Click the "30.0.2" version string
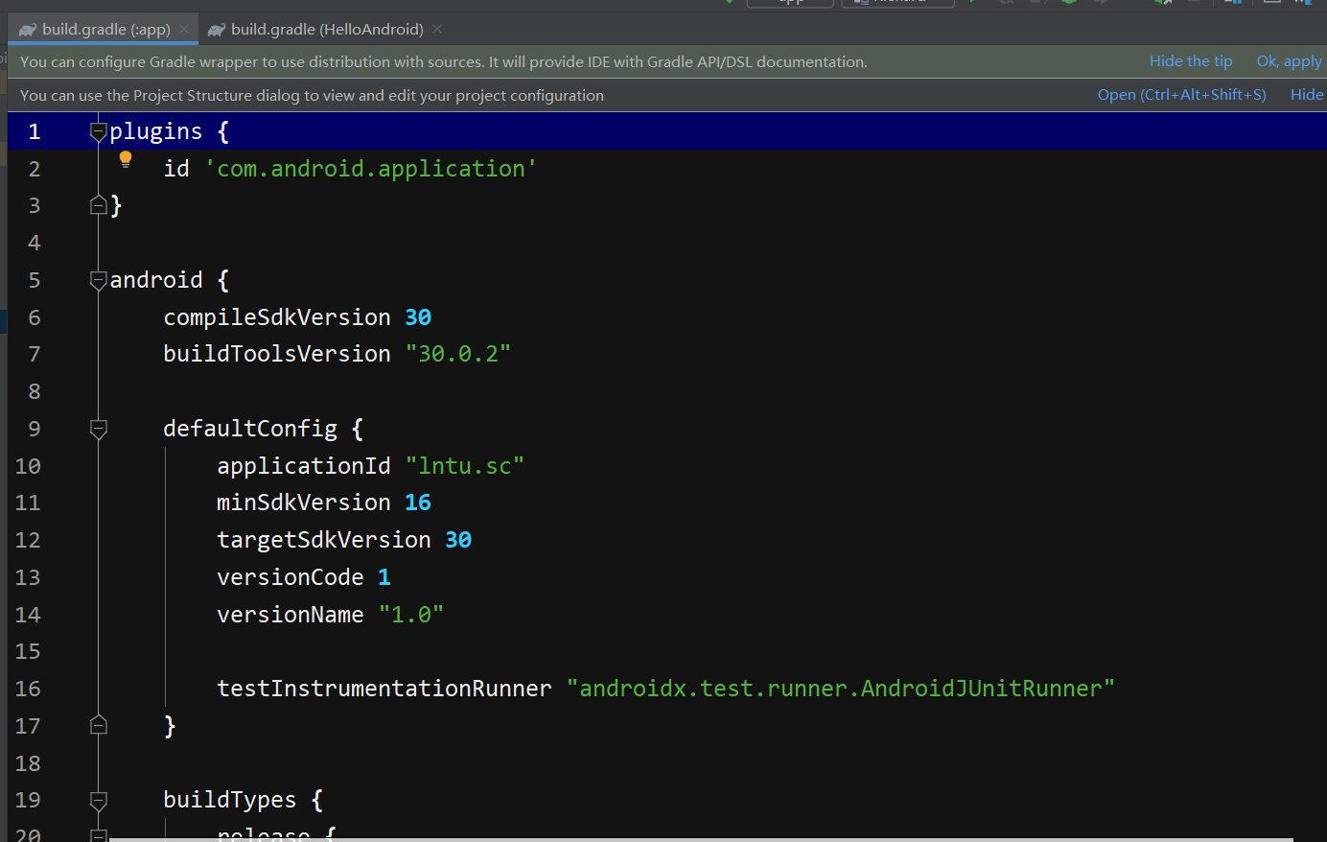 tap(458, 354)
